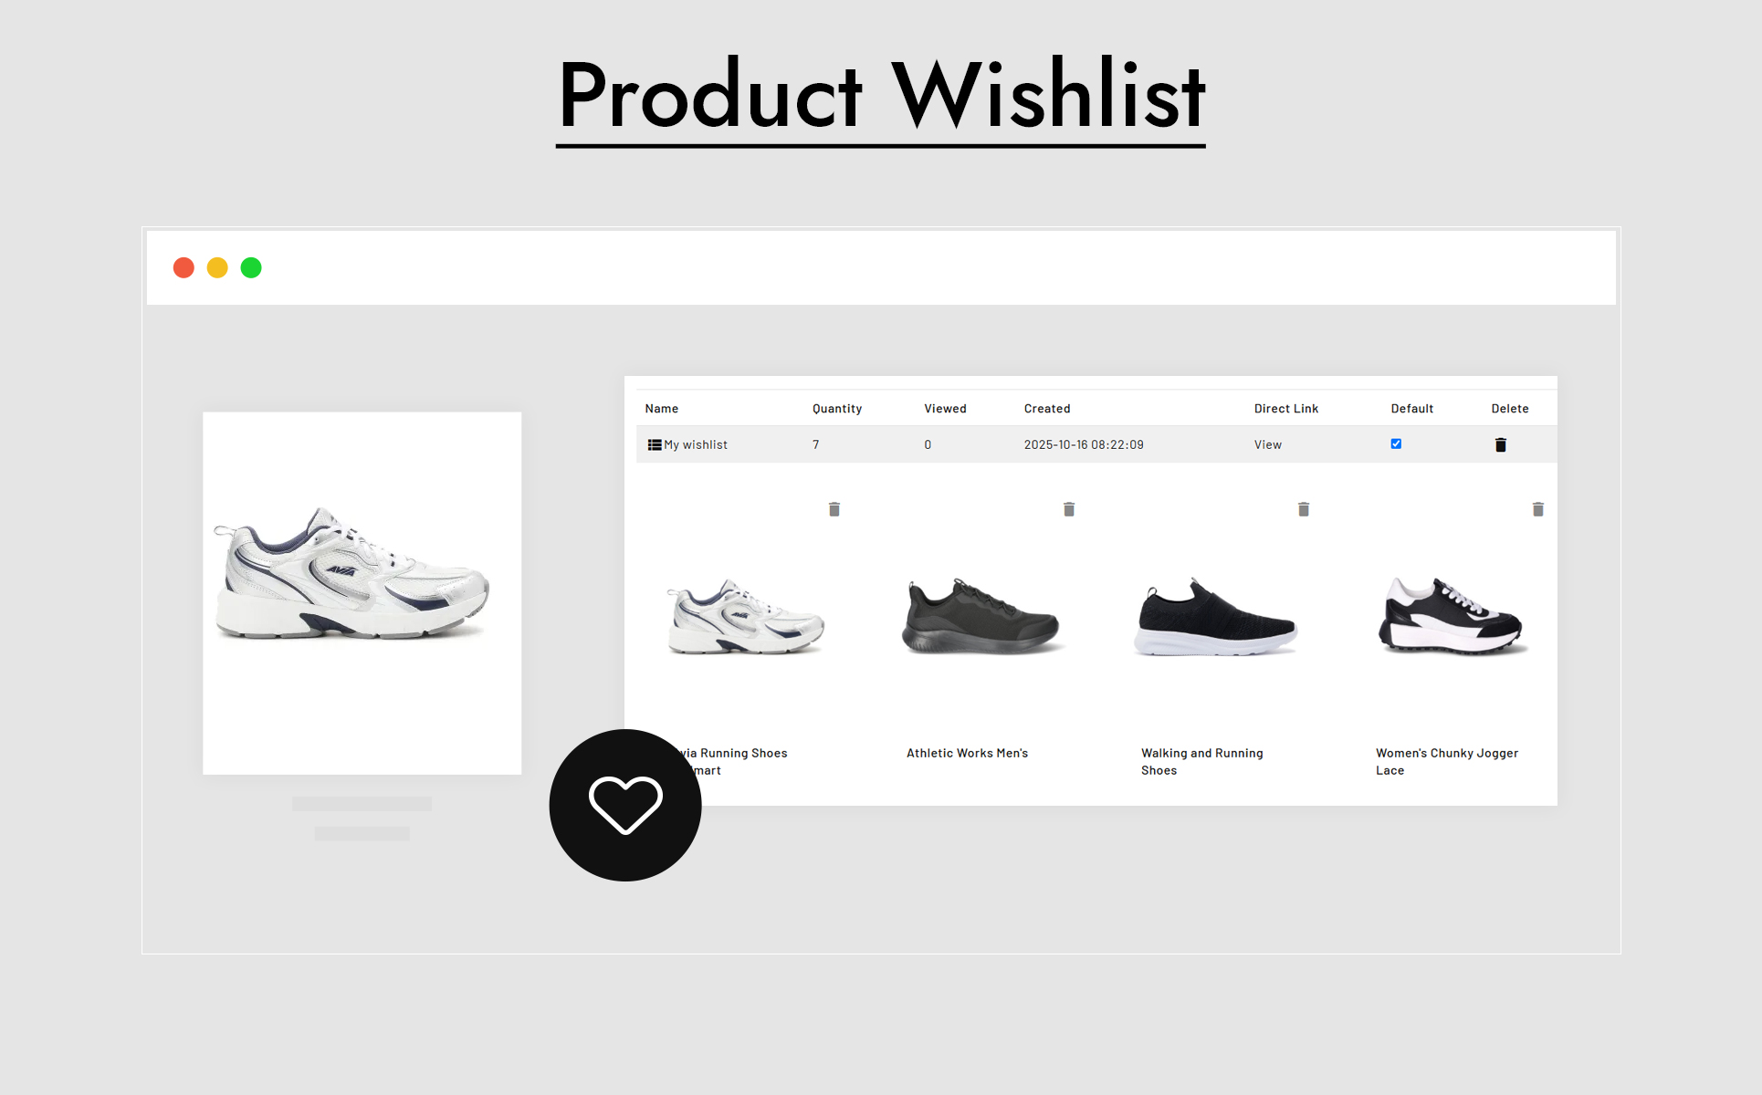Screen dimensions: 1762x1095
Task: Click the list icon beside My wishlist
Action: [x=655, y=445]
